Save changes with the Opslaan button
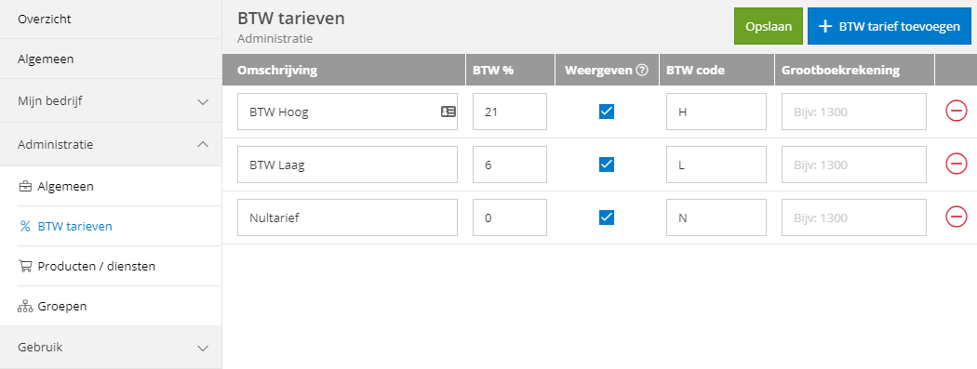Image resolution: width=977 pixels, height=369 pixels. [769, 26]
